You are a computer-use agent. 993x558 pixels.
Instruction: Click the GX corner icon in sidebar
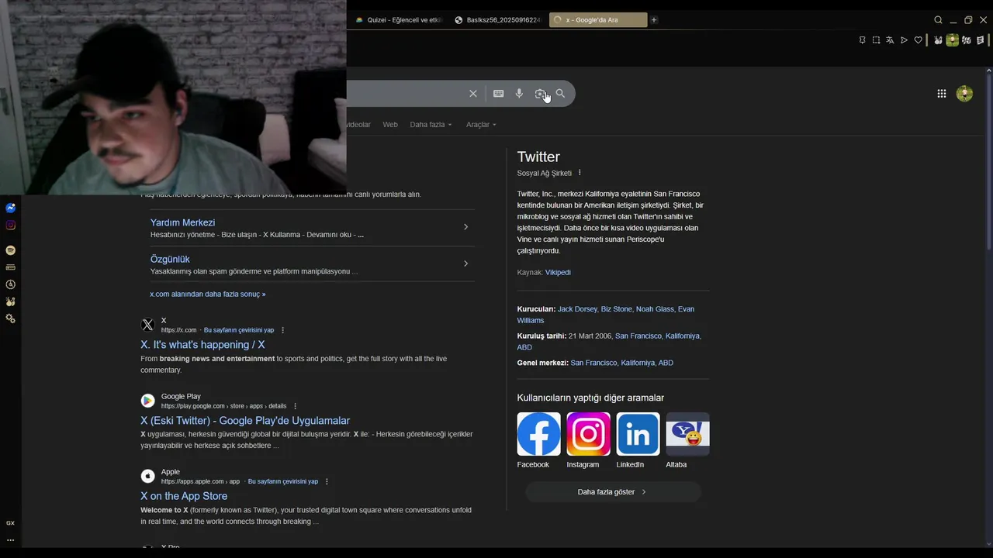11,523
